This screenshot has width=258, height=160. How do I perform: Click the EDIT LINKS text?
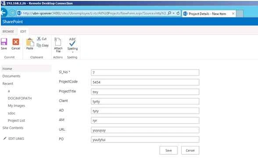16,139
